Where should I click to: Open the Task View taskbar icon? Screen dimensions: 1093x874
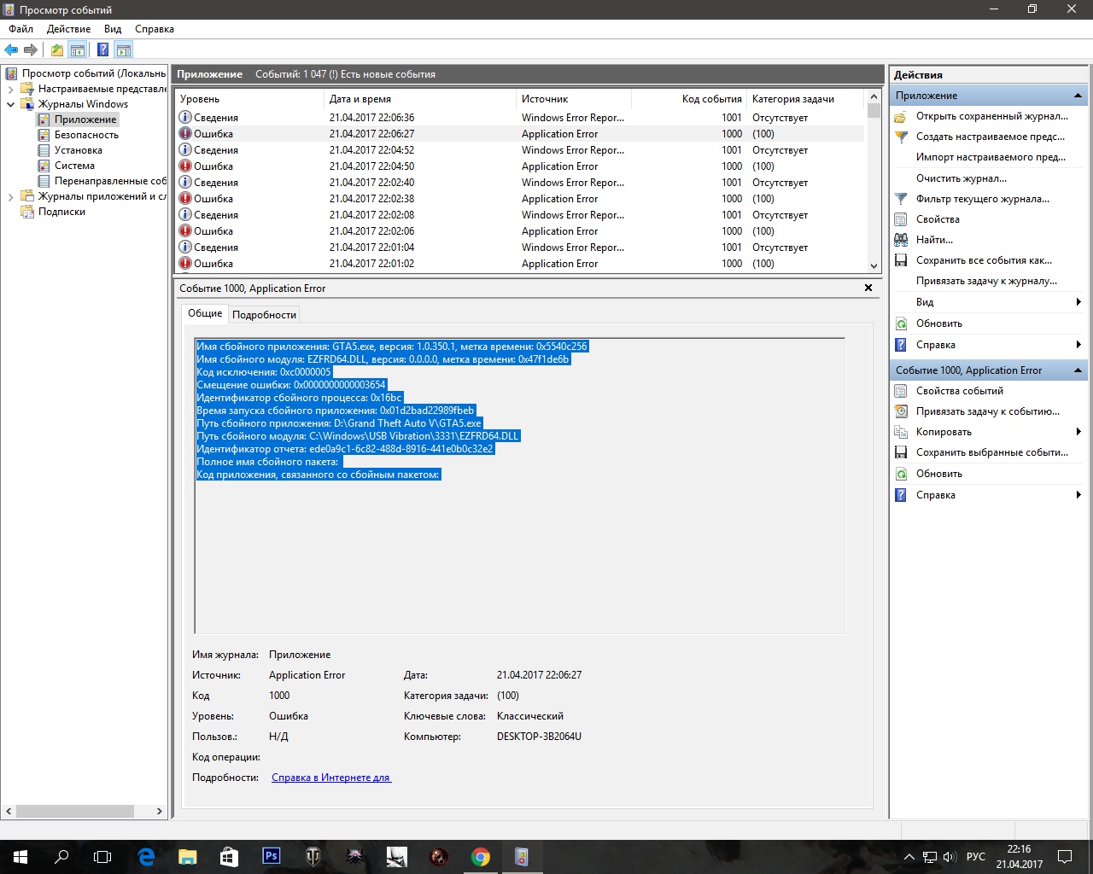click(x=102, y=856)
